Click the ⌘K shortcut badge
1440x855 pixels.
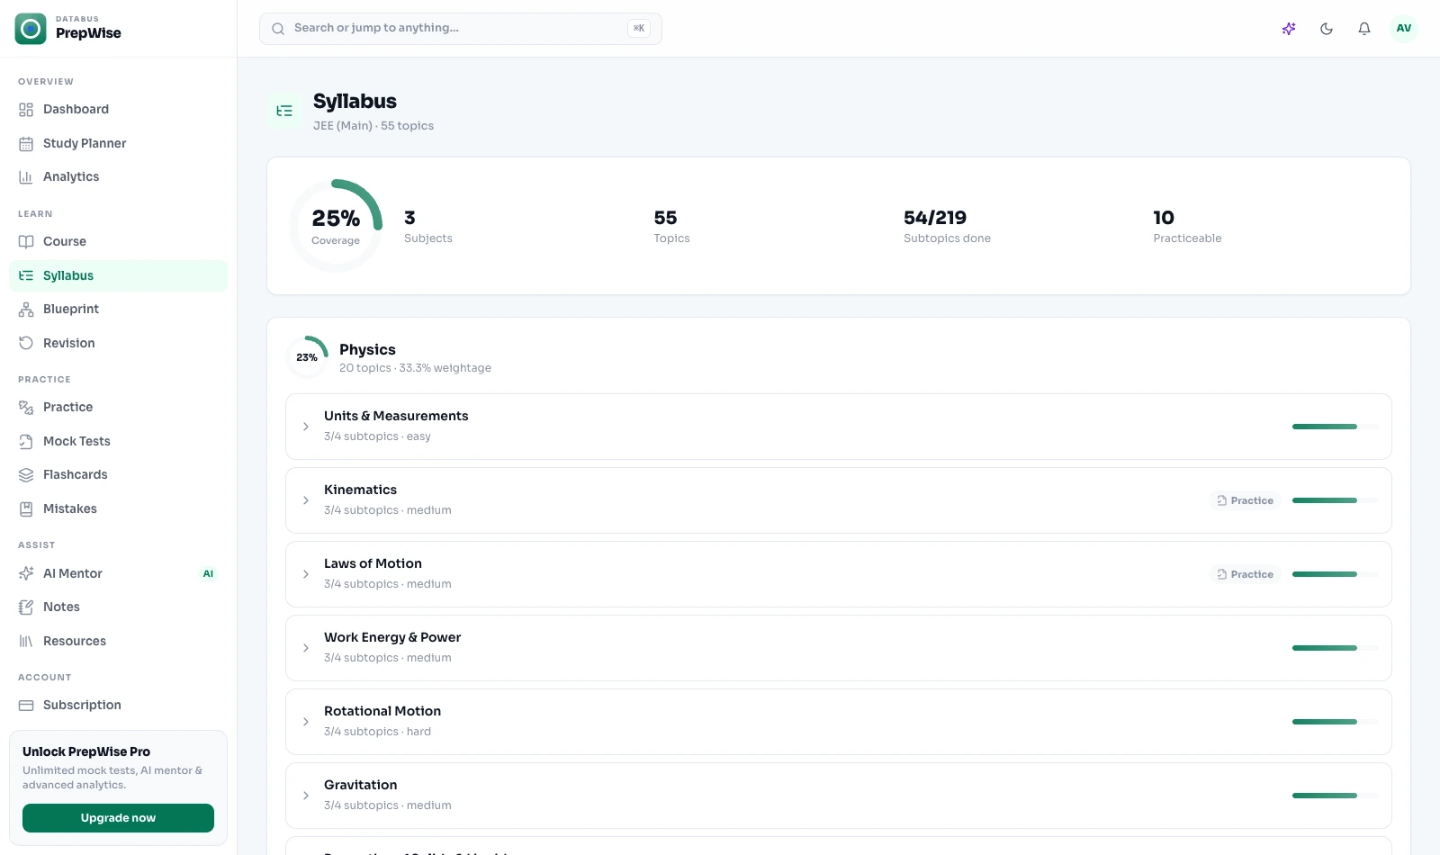(639, 29)
